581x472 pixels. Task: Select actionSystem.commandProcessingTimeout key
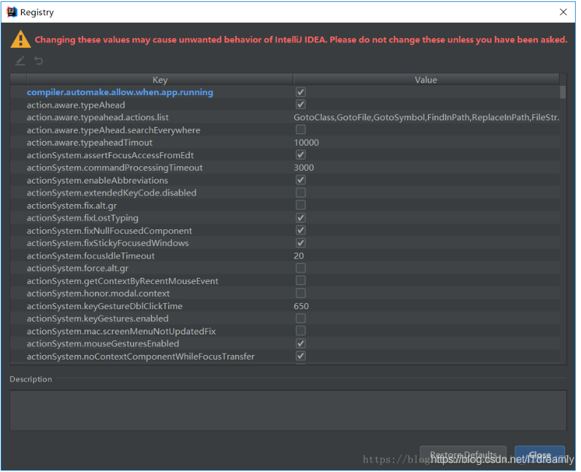114,168
